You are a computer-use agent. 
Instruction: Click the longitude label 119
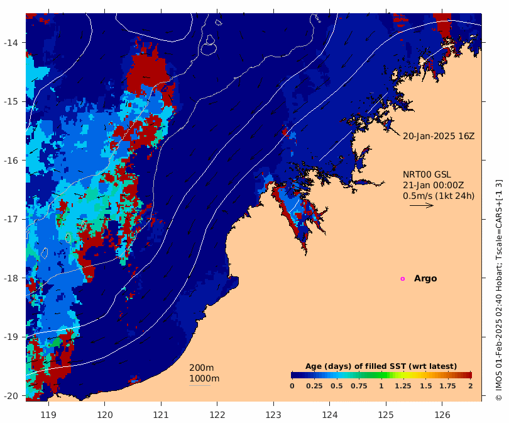tap(48, 415)
